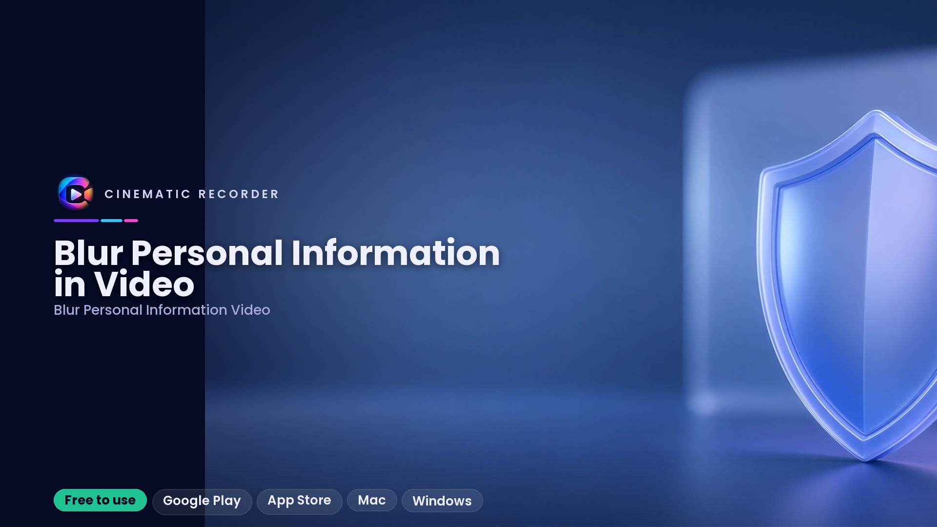Viewport: 937px width, 527px height.
Task: Choose the Windows platform pill
Action: click(x=442, y=501)
